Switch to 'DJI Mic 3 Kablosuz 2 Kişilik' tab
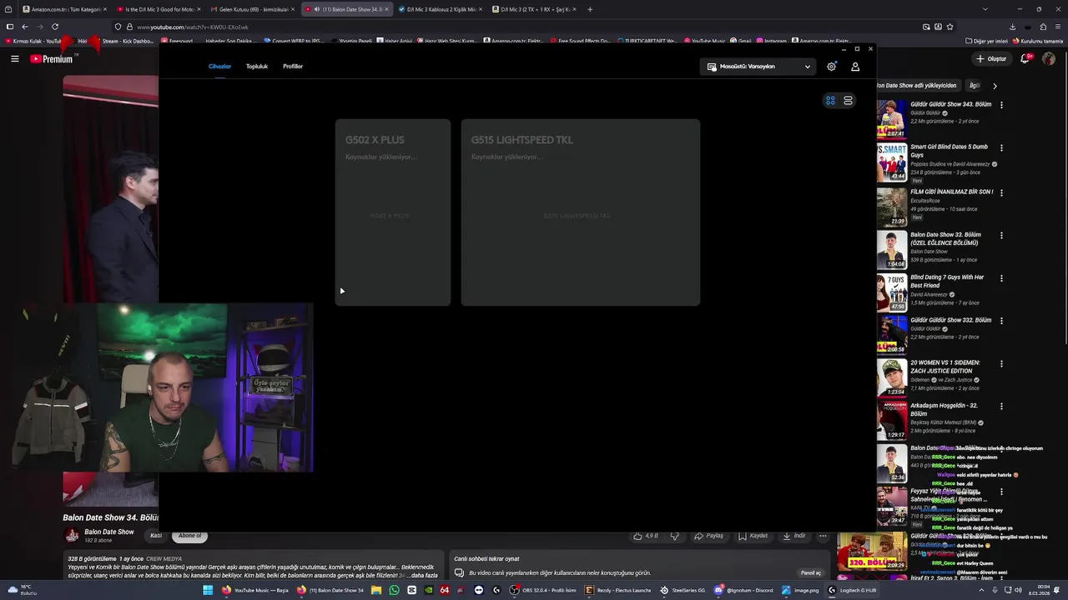 click(x=440, y=9)
